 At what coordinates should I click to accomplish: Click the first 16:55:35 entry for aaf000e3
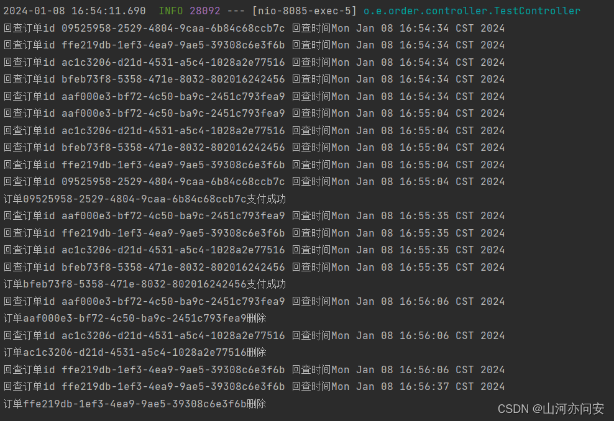pos(254,216)
